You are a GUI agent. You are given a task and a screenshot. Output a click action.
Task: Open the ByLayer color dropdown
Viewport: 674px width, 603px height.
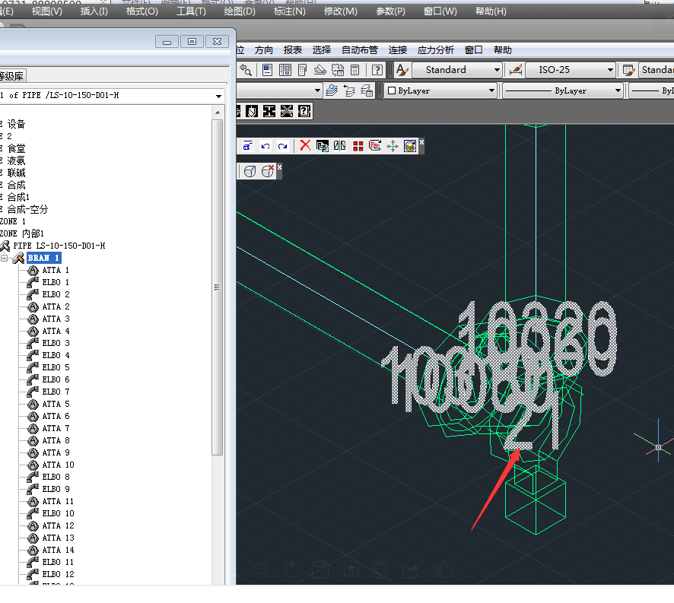click(440, 90)
